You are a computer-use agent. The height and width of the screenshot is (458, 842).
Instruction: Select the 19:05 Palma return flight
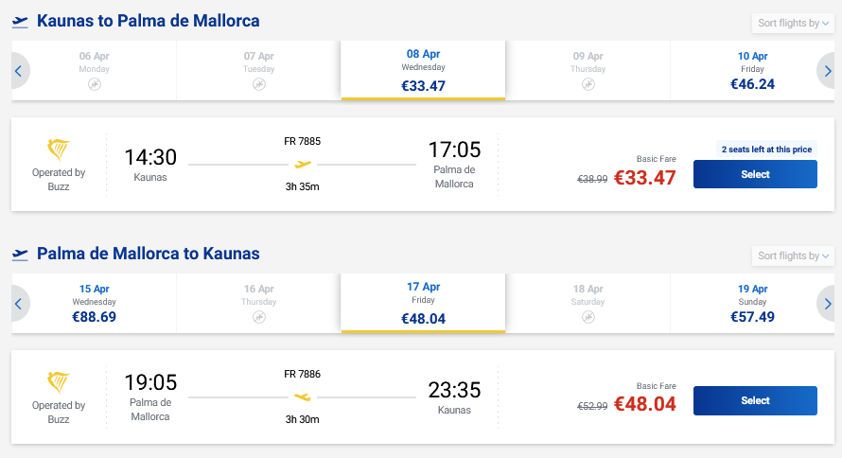[x=755, y=400]
